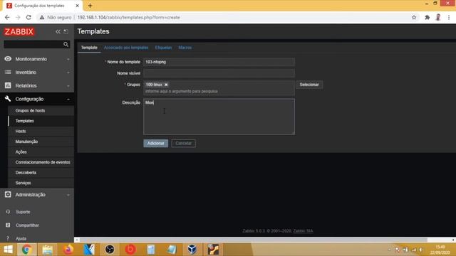
Task: Close the Configuração dos templates tab
Action: click(x=78, y=6)
